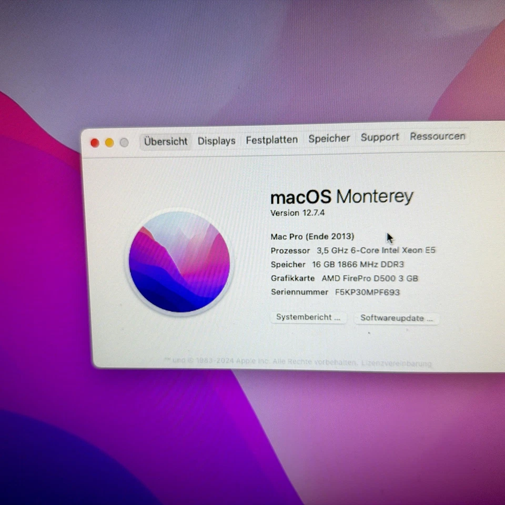Open the Support tab

pos(380,137)
